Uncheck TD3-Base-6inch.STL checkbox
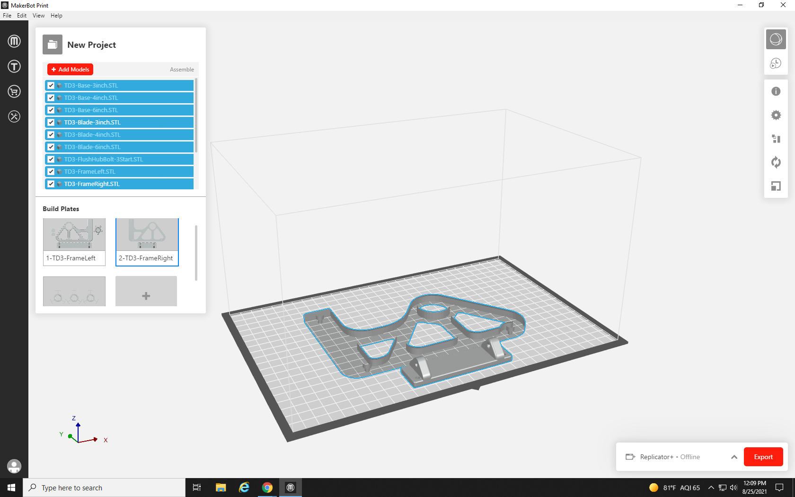 click(x=51, y=110)
